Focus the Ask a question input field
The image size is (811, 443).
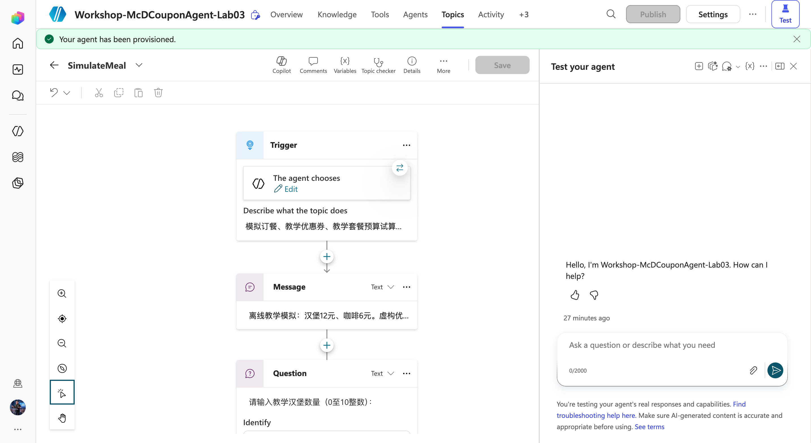coord(672,345)
